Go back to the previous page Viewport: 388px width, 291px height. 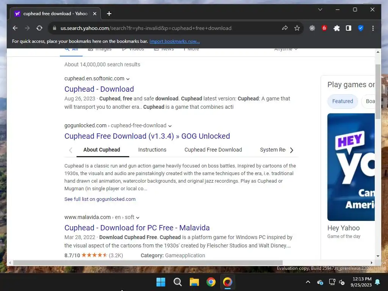coord(15,28)
